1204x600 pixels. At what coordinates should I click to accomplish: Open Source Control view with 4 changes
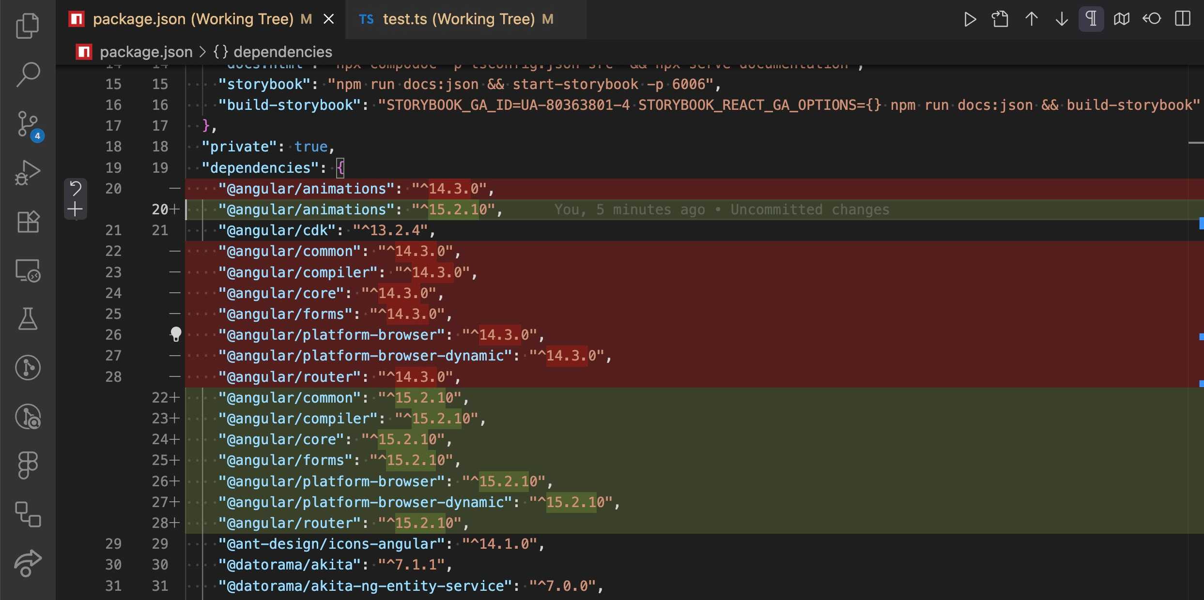pyautogui.click(x=29, y=125)
